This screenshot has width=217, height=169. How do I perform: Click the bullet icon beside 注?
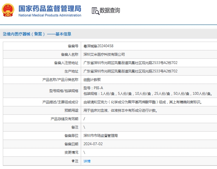[x=73, y=161]
